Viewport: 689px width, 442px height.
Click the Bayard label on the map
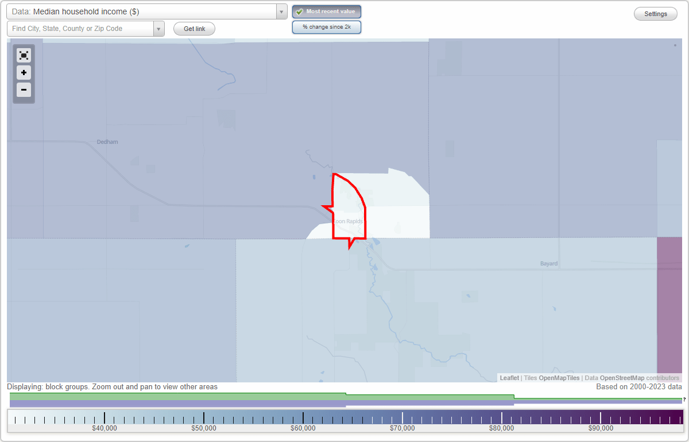coord(549,263)
